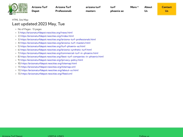Open the index.html sitemap link
Image resolution: width=183 pixels, height=137 pixels.
click(47, 36)
